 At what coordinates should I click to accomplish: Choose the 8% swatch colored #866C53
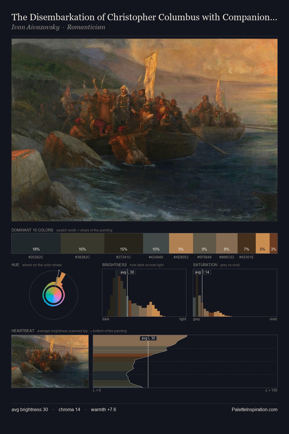227,243
